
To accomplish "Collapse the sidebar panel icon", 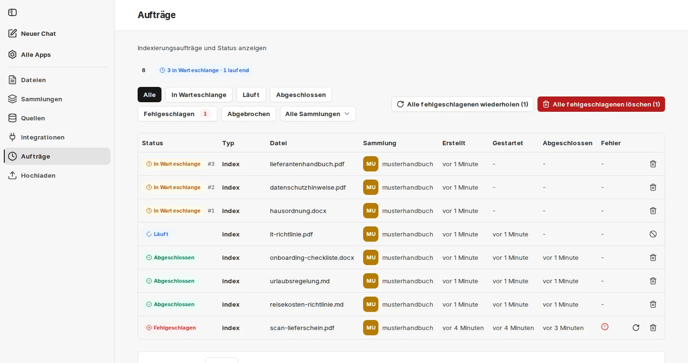I will pos(12,12).
